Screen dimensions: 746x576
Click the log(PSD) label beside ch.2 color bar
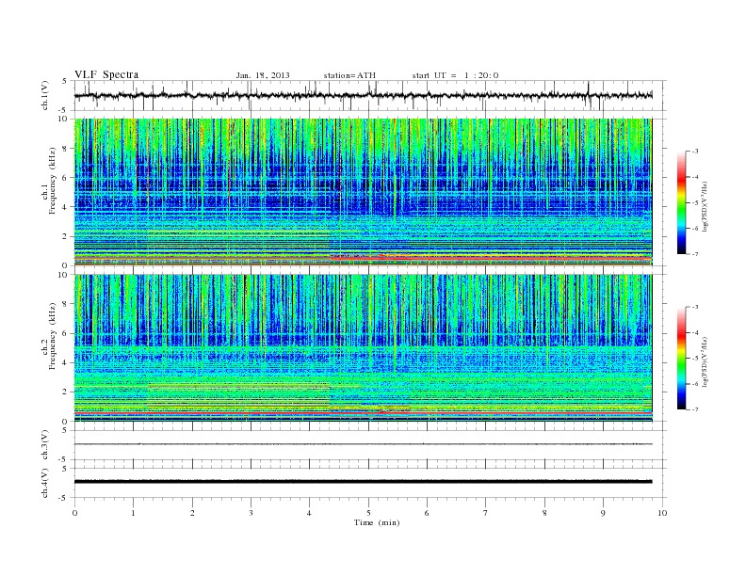(705, 361)
